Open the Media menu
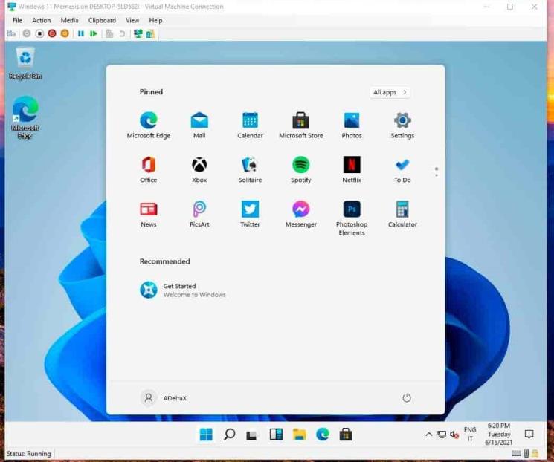Viewport: 554px width, 462px height. pos(69,20)
